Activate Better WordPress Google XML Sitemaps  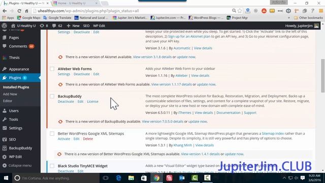(64, 139)
